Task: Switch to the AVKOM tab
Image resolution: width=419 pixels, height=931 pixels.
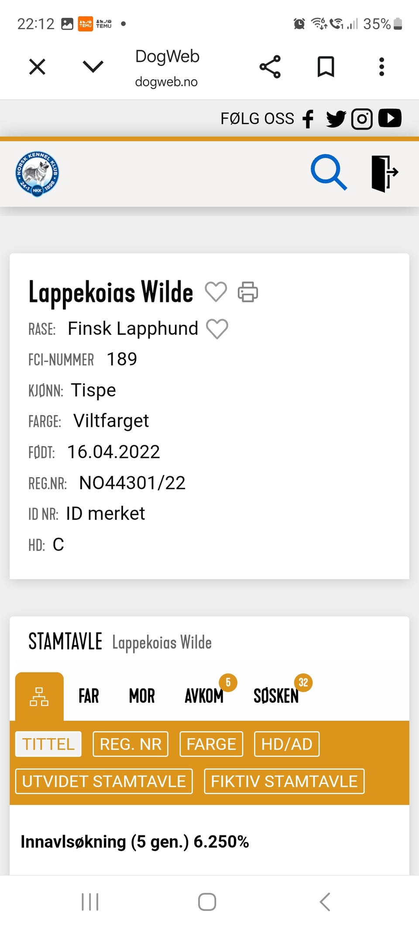Action: coord(204,696)
